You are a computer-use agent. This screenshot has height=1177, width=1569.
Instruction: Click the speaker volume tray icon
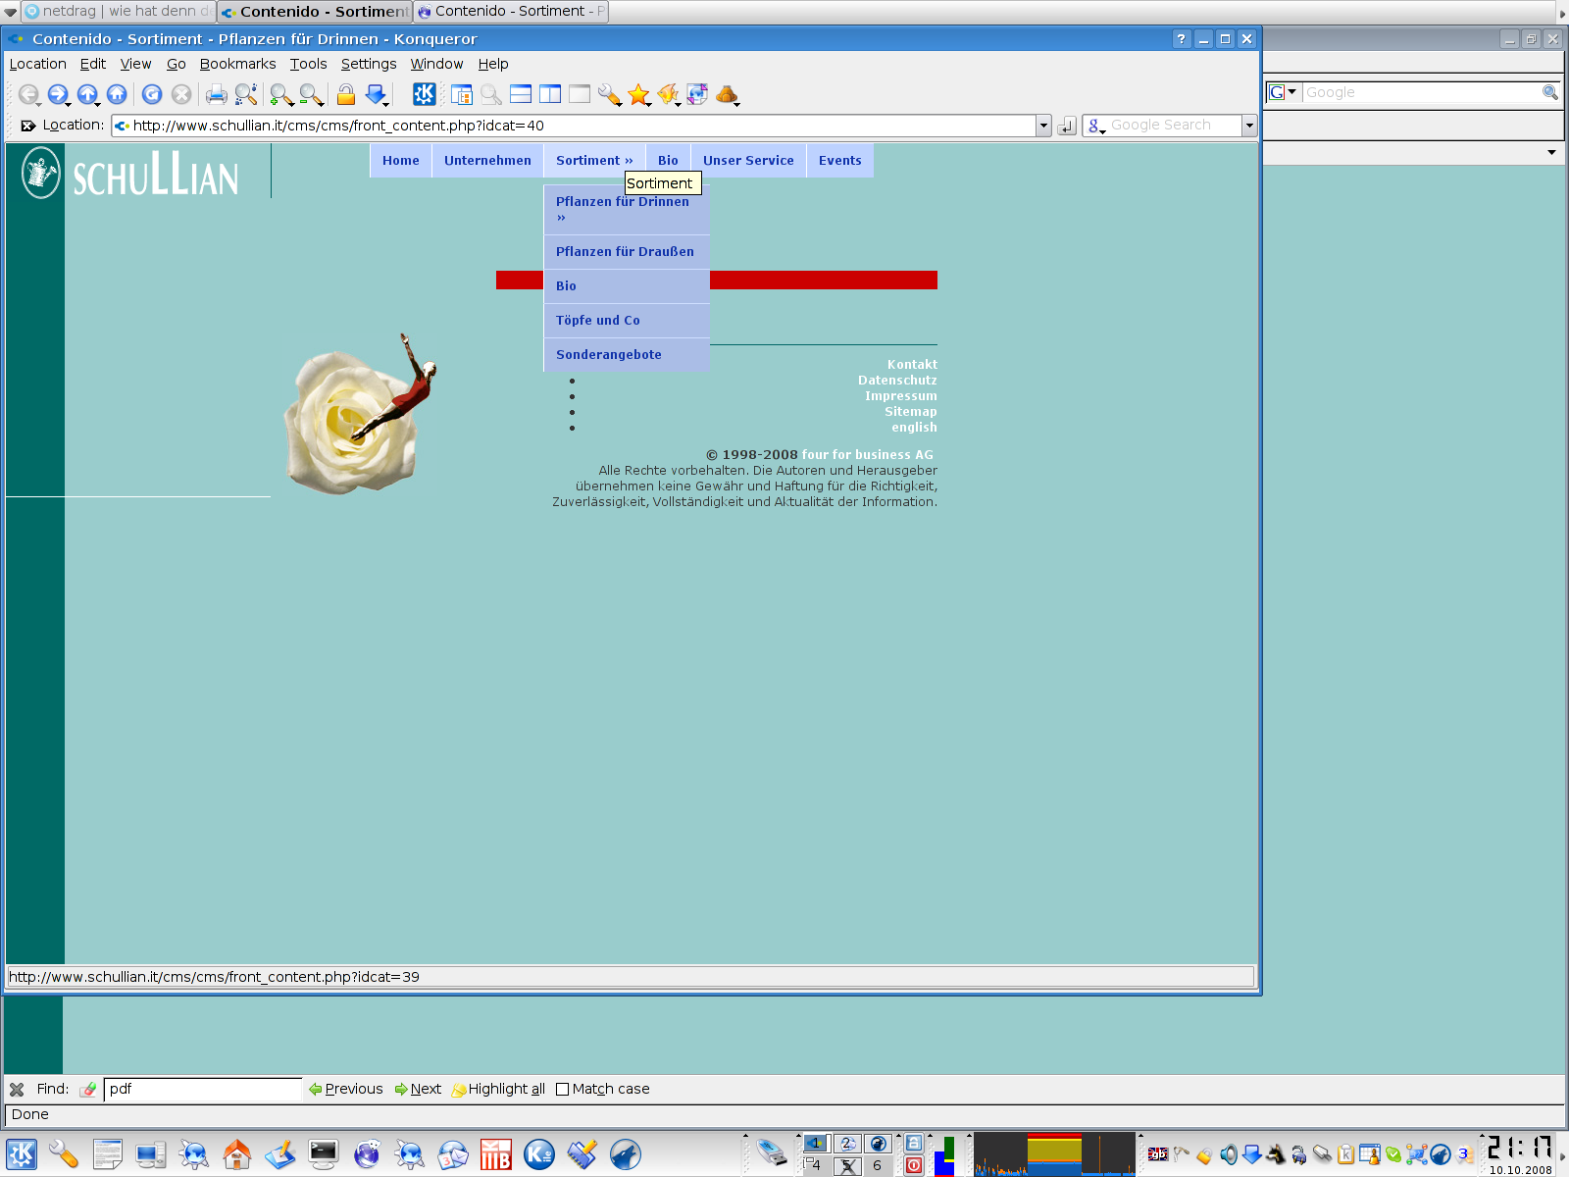click(x=1228, y=1154)
